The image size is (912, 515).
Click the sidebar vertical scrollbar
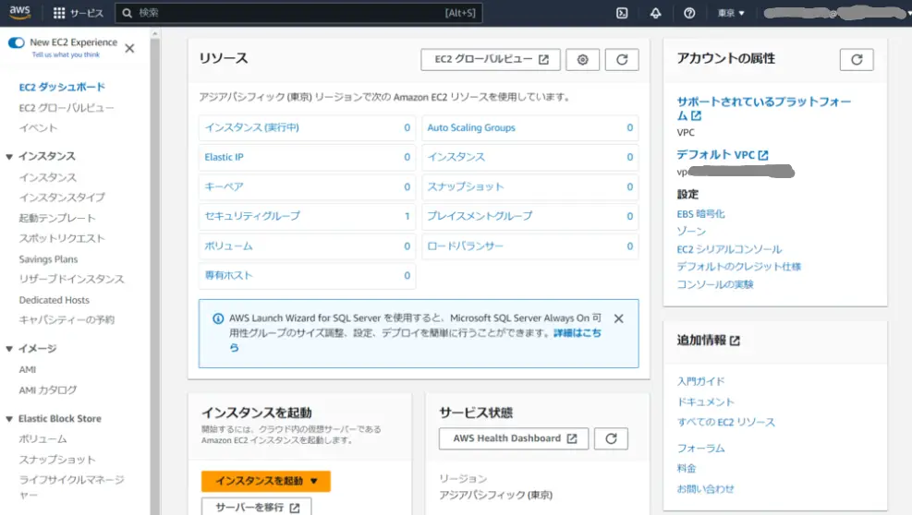coord(154,272)
